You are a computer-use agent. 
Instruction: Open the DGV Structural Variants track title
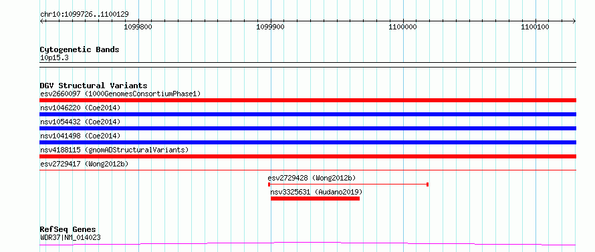94,86
